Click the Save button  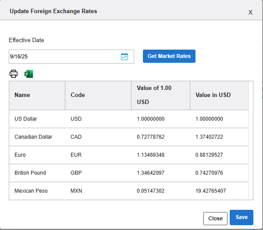[241, 217]
